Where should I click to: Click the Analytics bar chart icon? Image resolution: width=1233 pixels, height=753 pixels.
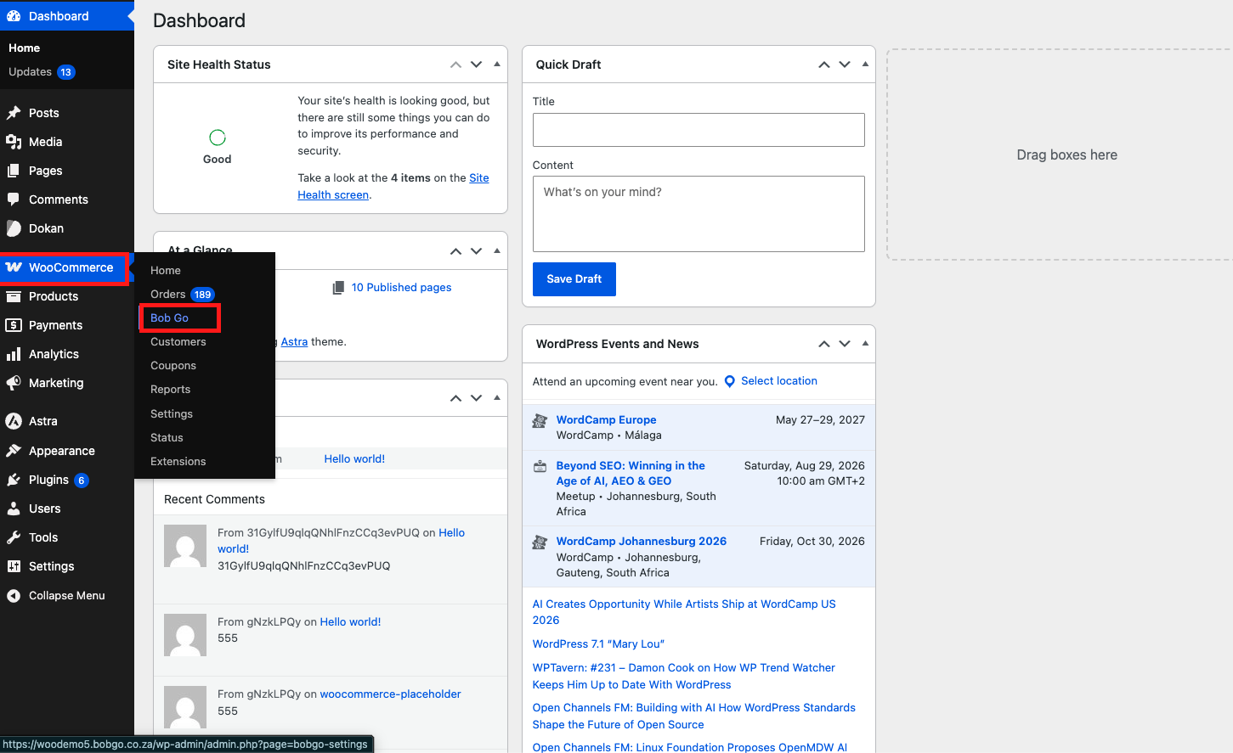pyautogui.click(x=14, y=354)
